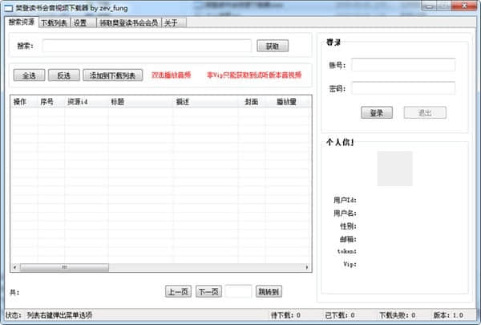Click the red 双击播放音频 hint text
Image resolution: width=481 pixels, height=325 pixels.
pos(172,75)
